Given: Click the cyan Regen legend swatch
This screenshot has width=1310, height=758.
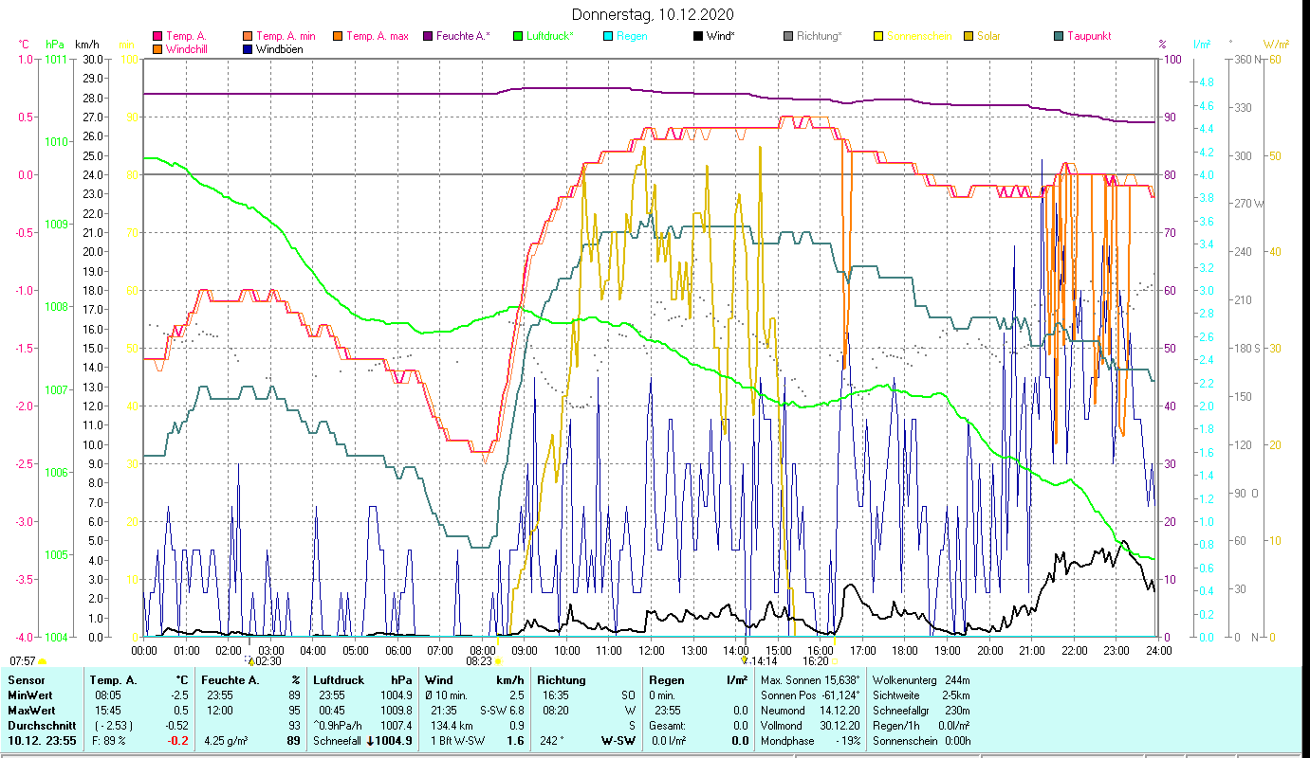Looking at the screenshot, I should [608, 36].
